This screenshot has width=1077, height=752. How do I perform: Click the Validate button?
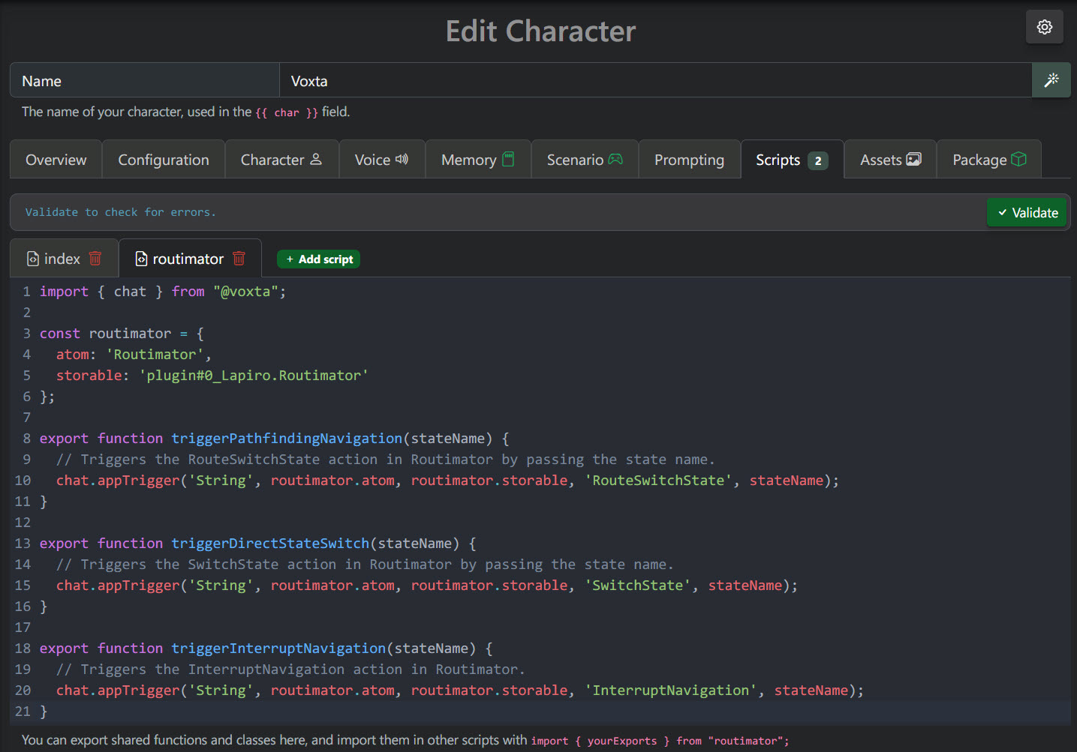point(1027,213)
